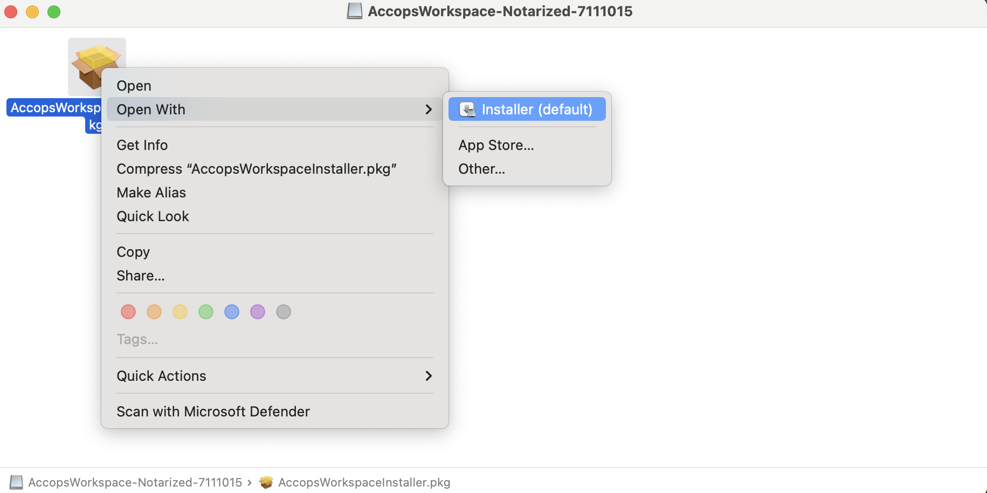987x493 pixels.
Task: Open the Tags... option
Action: (x=137, y=339)
